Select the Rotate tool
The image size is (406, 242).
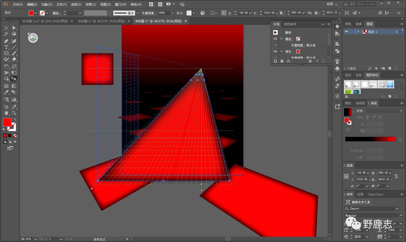[x=6, y=67]
